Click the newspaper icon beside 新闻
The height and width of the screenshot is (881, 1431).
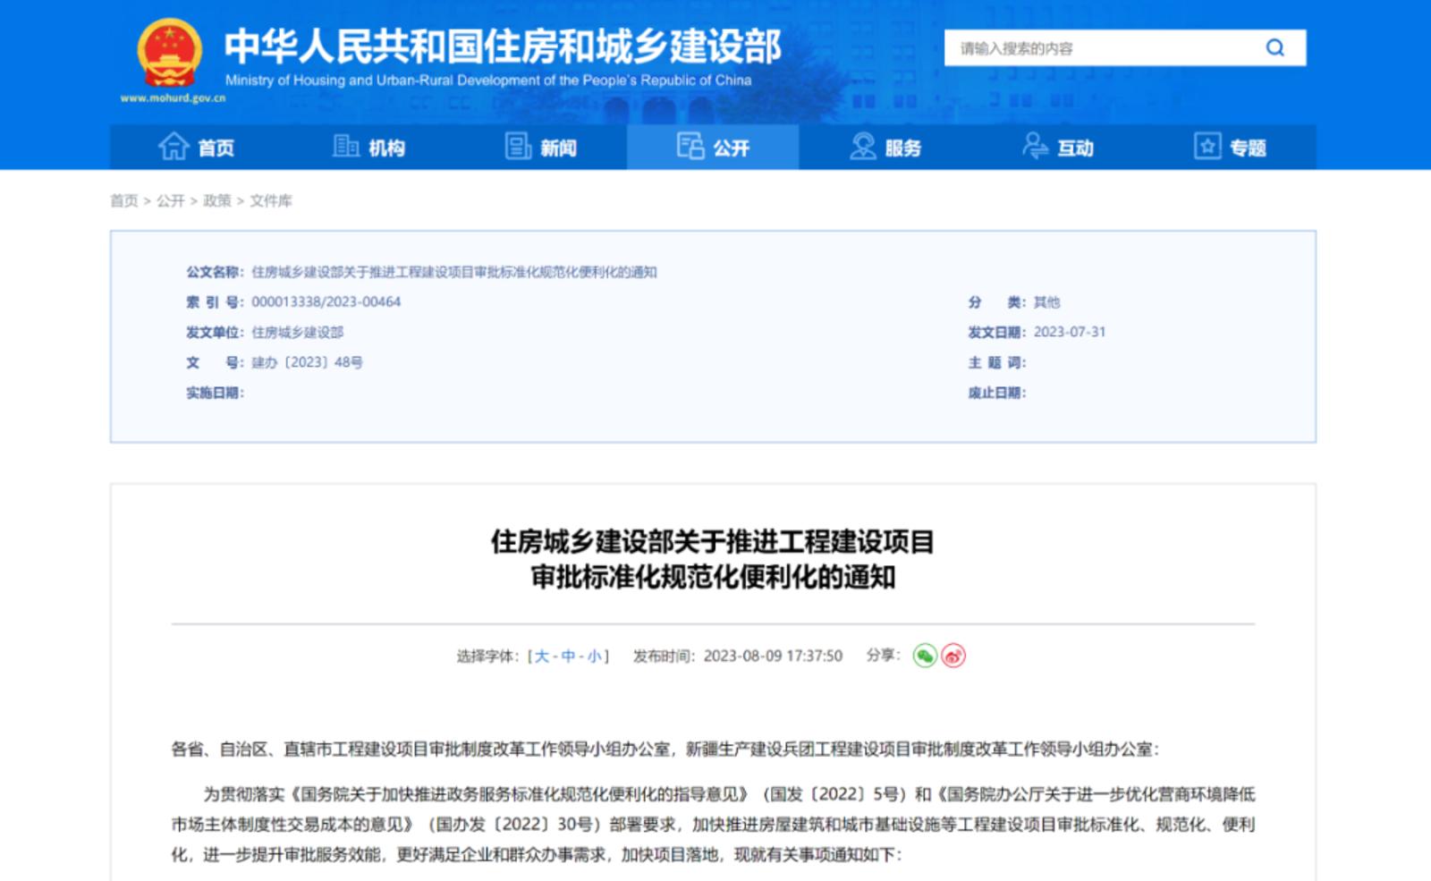(519, 147)
